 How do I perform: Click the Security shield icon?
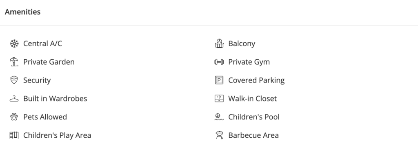coord(14,80)
